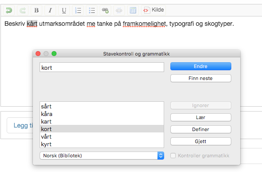Viewport: 262px width, 172px height.
Task: Click the replacement word text field
Action: [102, 67]
